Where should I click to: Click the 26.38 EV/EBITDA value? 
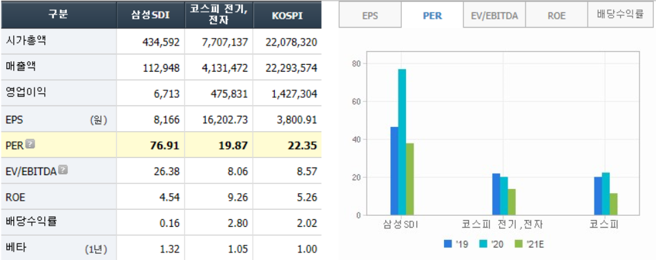tap(167, 172)
